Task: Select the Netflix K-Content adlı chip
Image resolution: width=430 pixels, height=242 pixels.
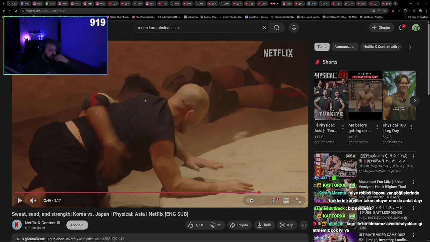Action: (383, 47)
